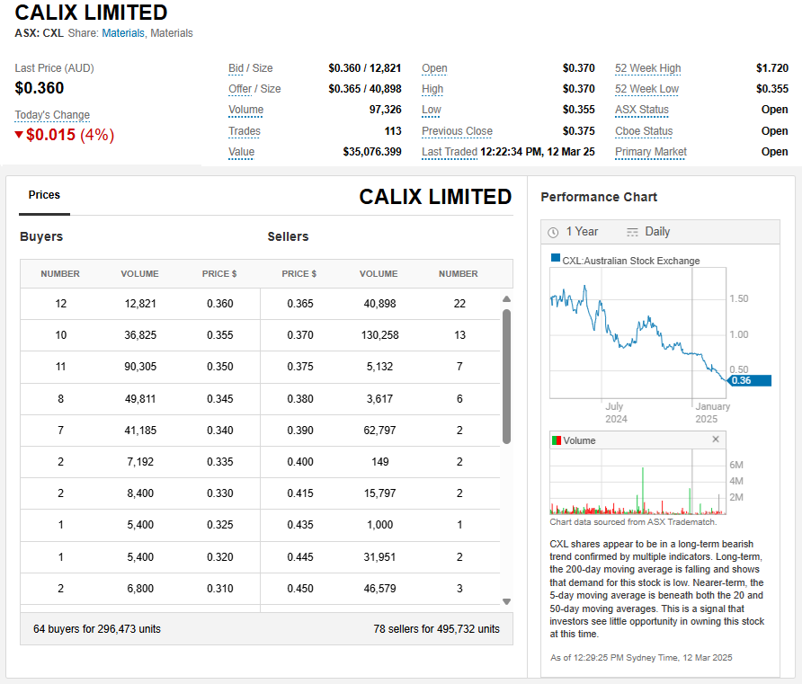Click the order book scroll-down arrow
The image size is (802, 684).
pos(506,601)
